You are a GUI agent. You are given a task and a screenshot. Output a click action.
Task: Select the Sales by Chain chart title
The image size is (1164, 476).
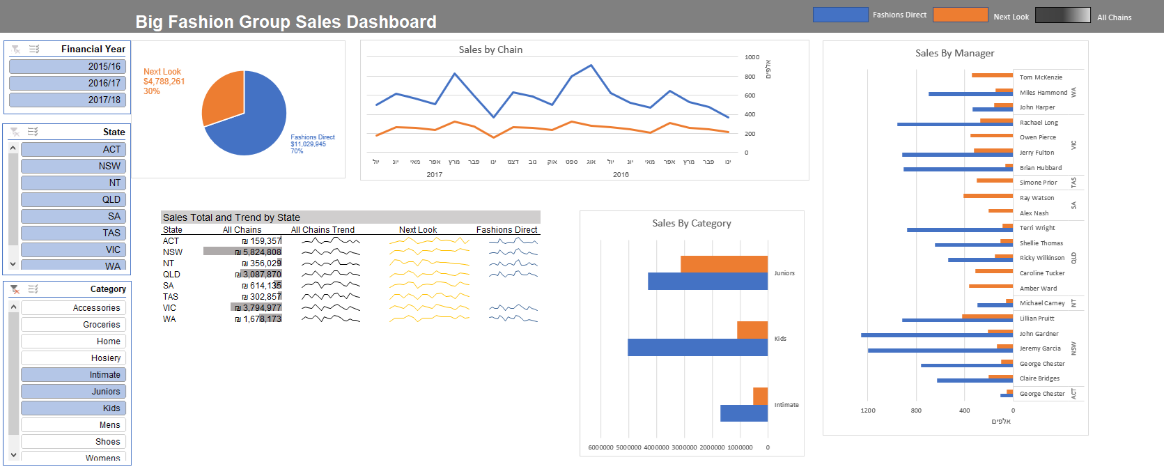point(490,49)
